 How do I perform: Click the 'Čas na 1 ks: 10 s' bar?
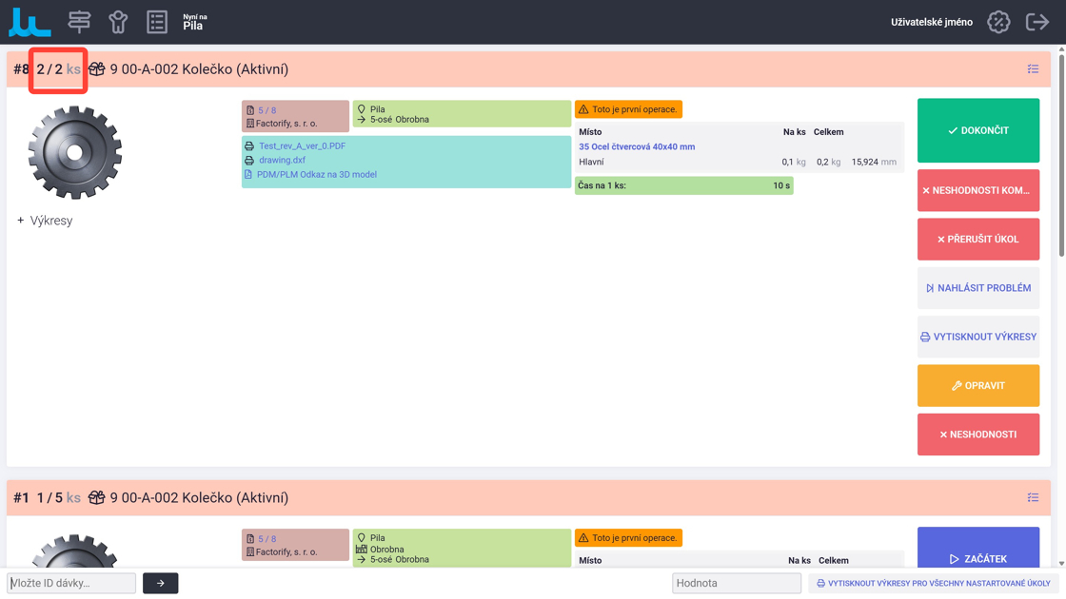click(x=683, y=185)
